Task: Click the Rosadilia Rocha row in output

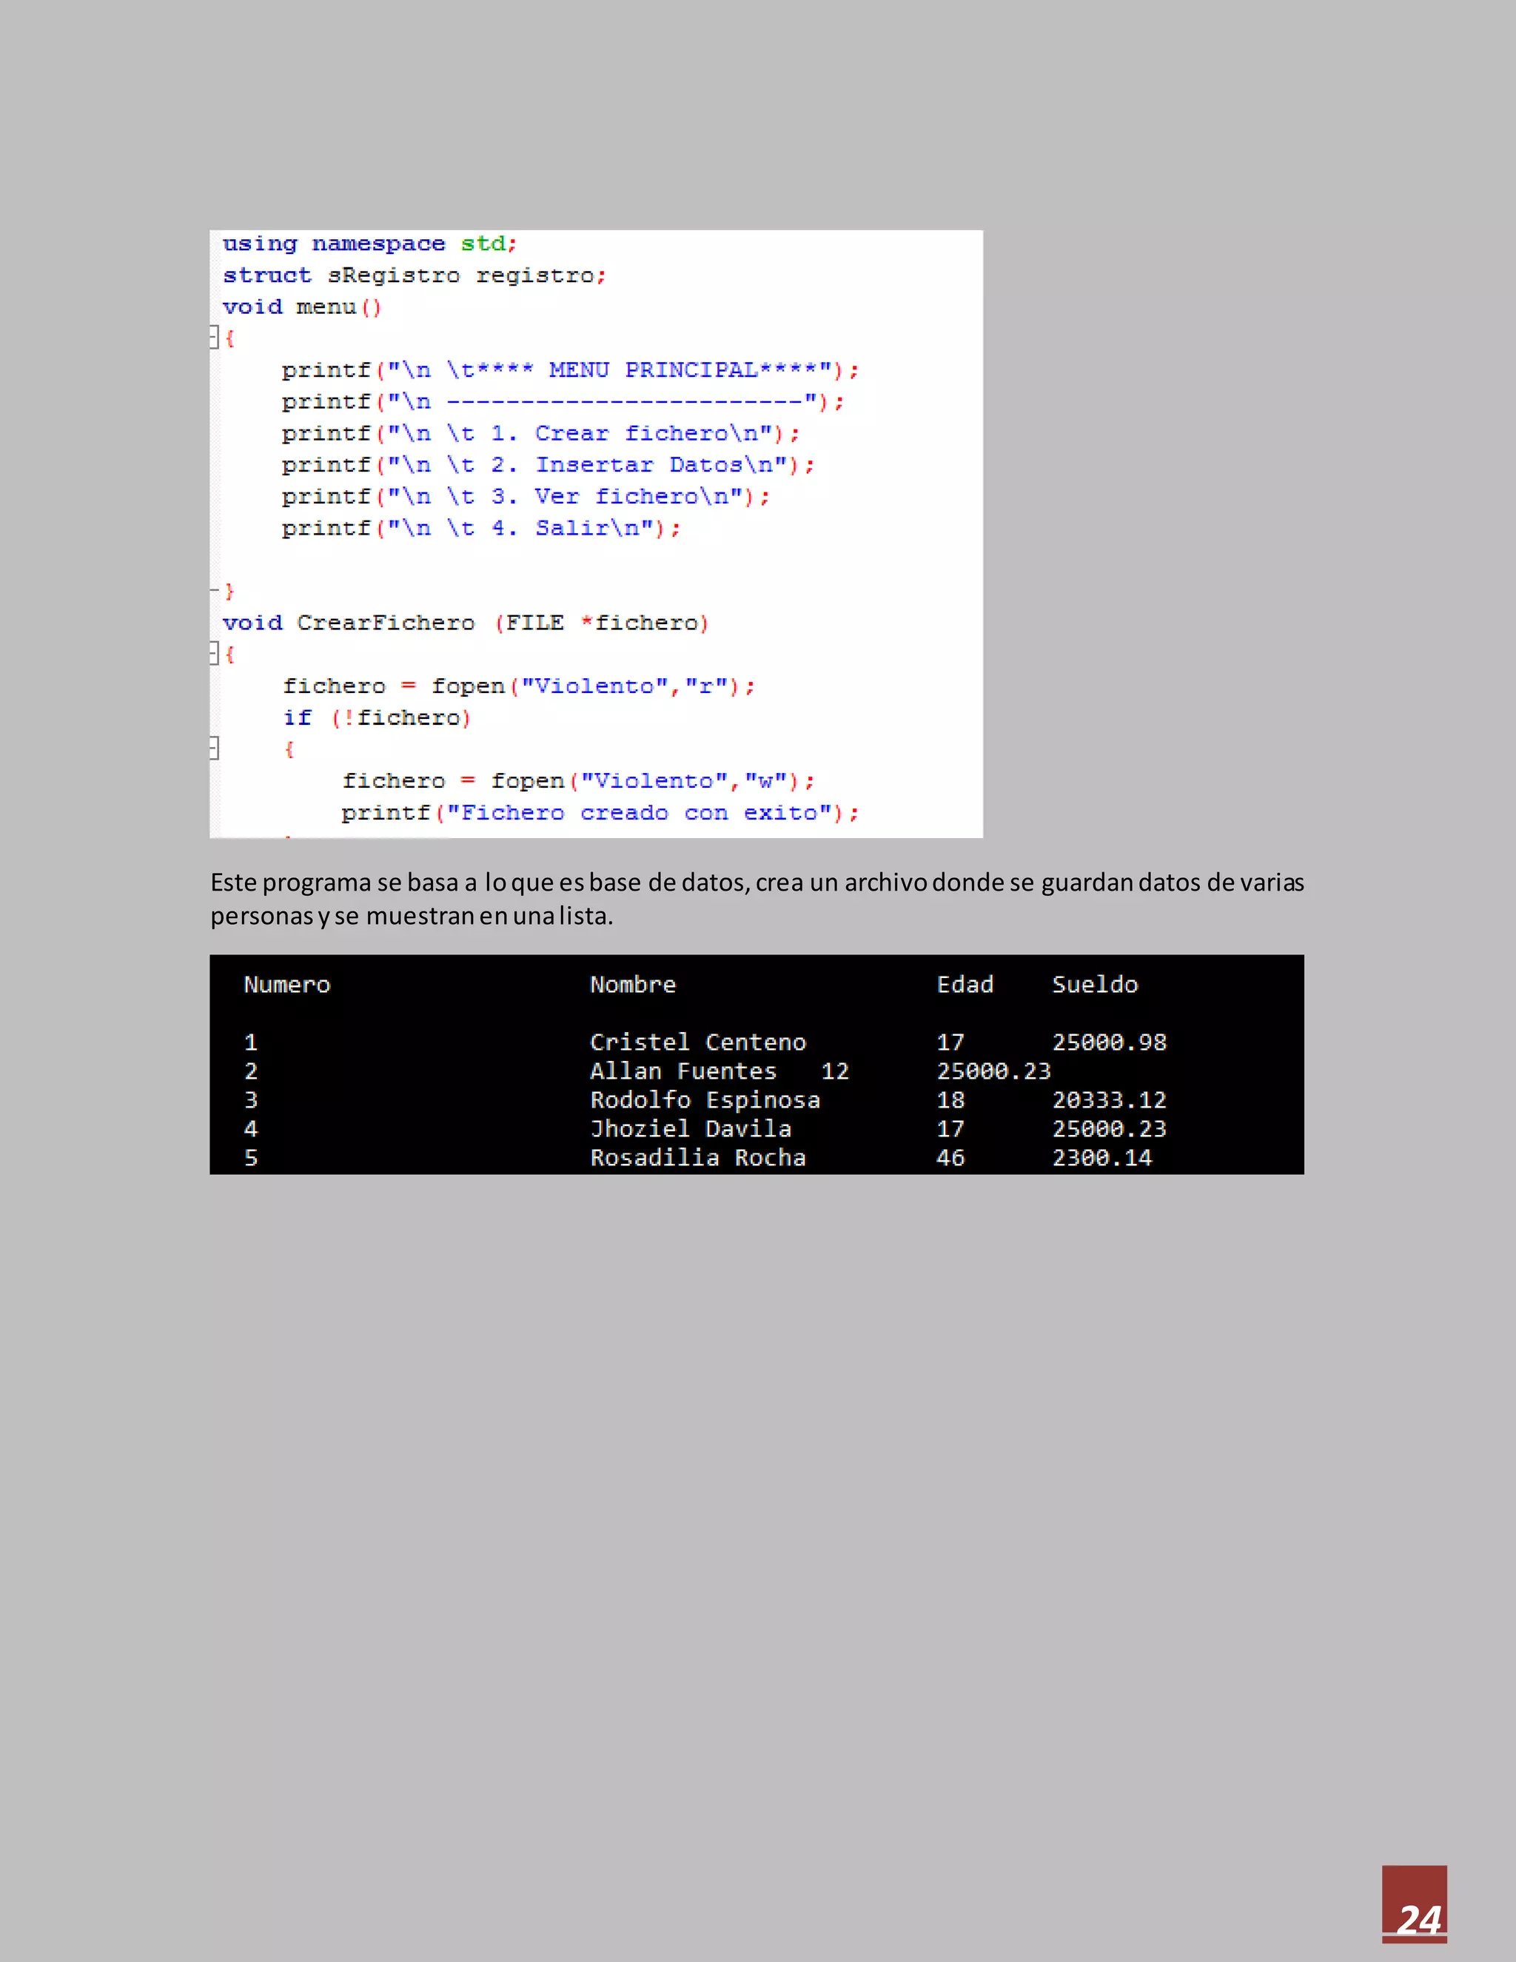Action: click(698, 1157)
